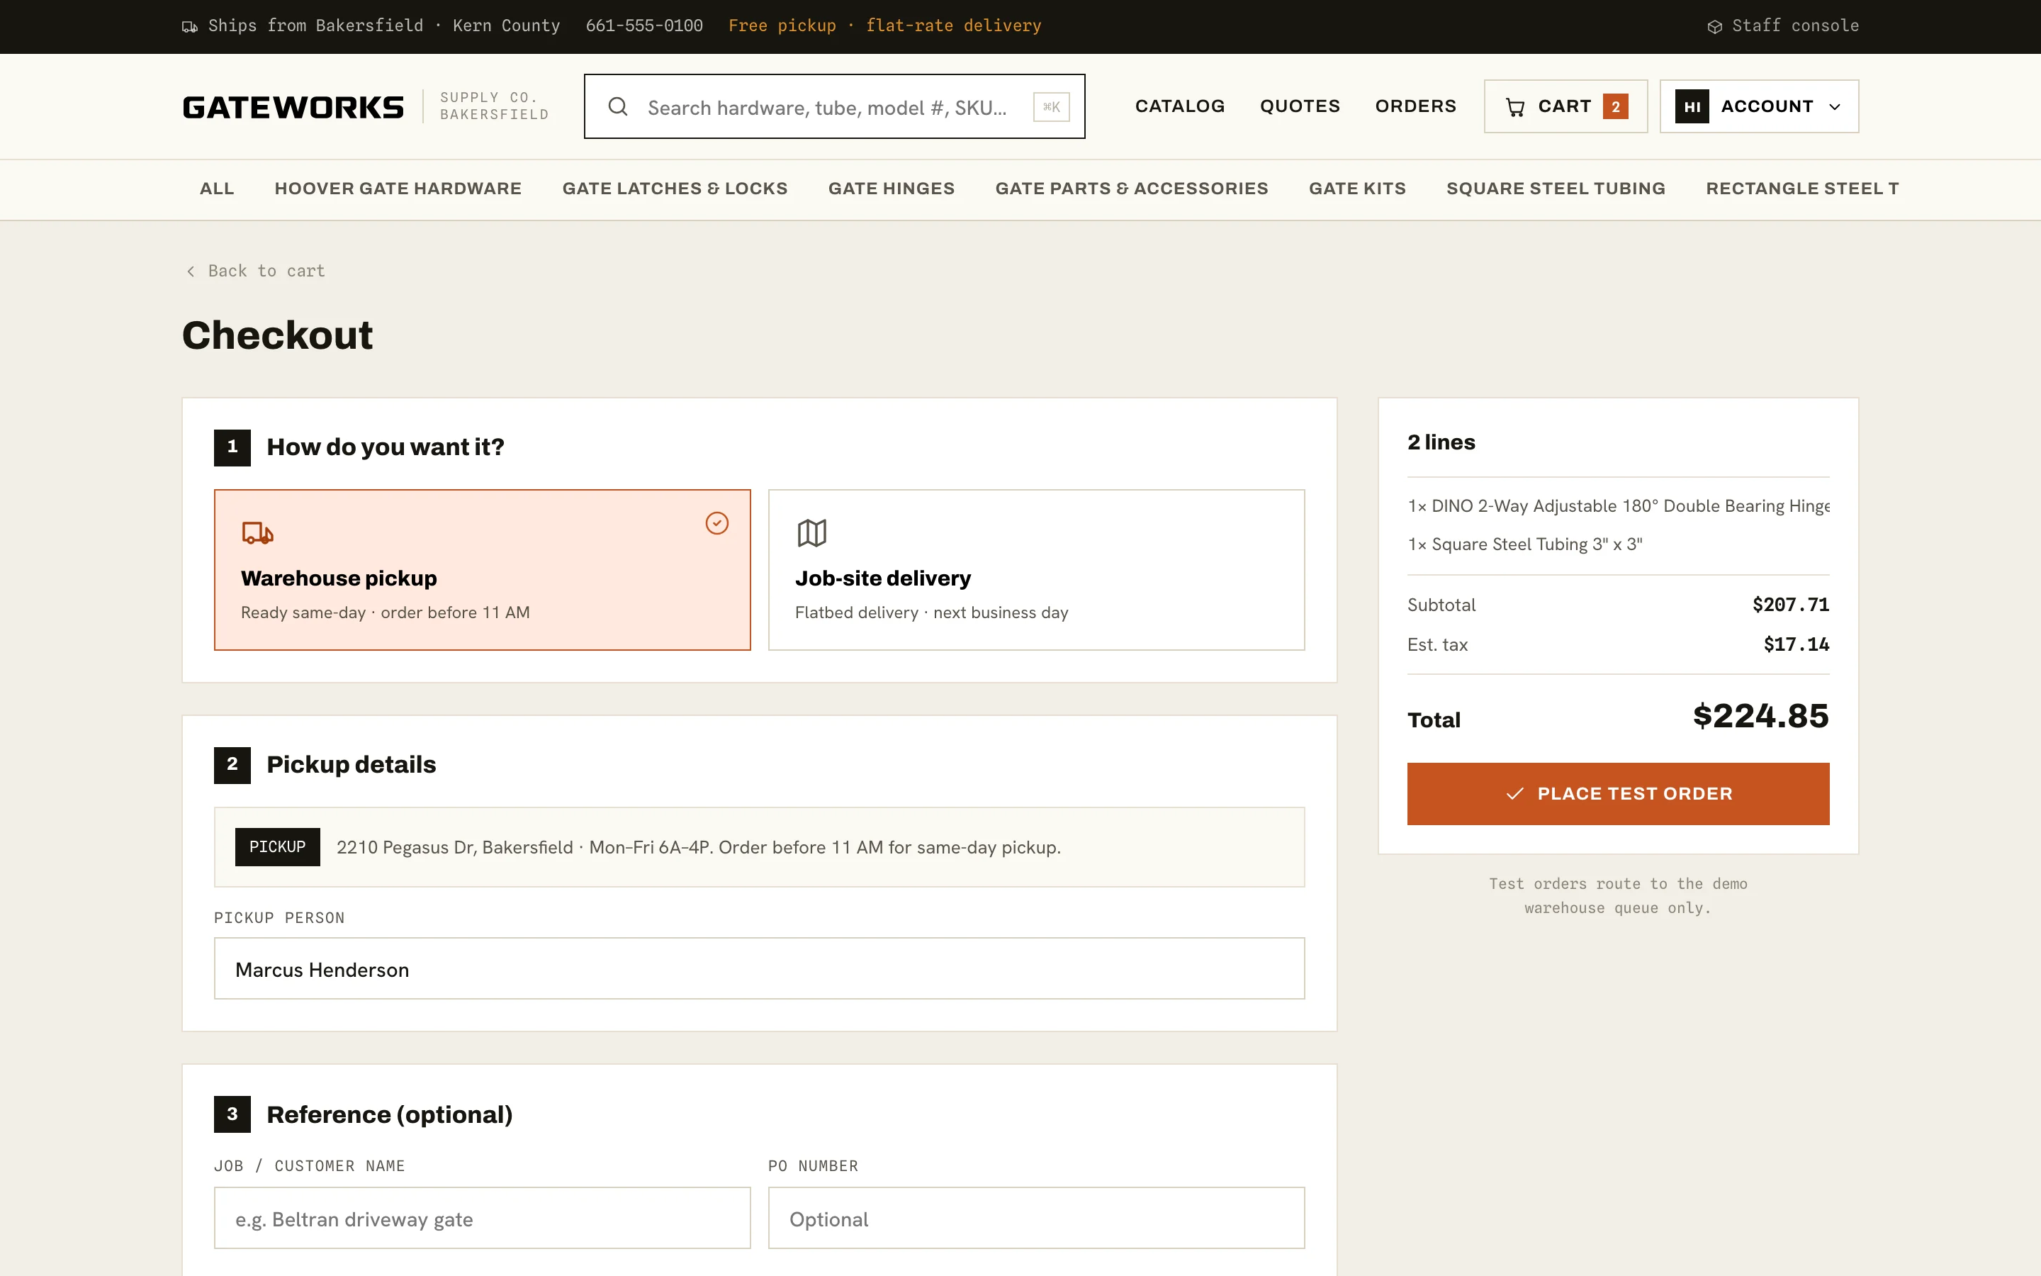Select the ALL category tab
Image resolution: width=2041 pixels, height=1276 pixels.
217,189
